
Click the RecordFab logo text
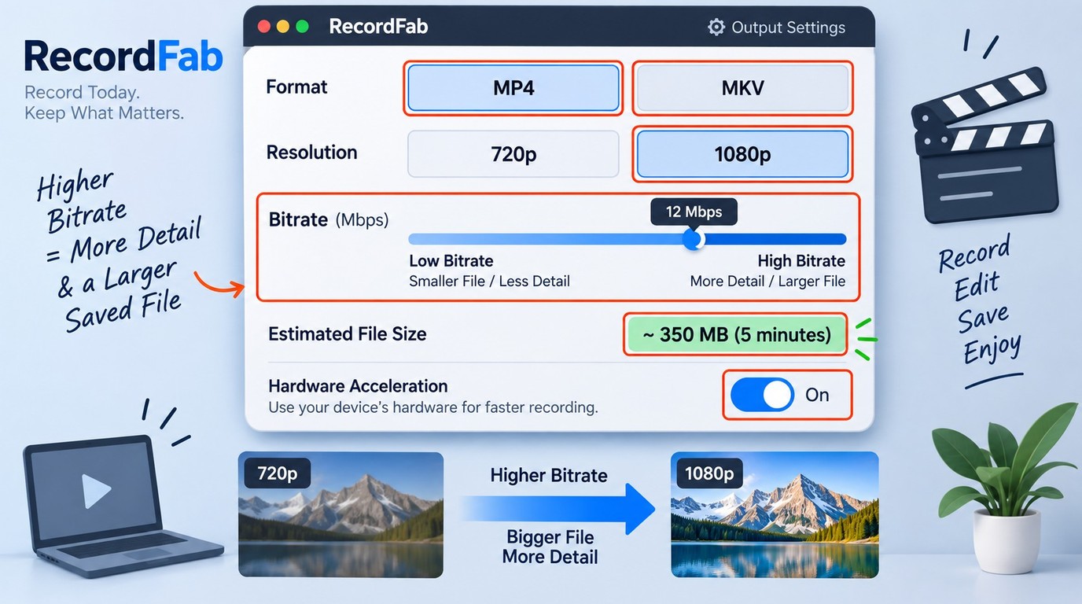pos(123,56)
